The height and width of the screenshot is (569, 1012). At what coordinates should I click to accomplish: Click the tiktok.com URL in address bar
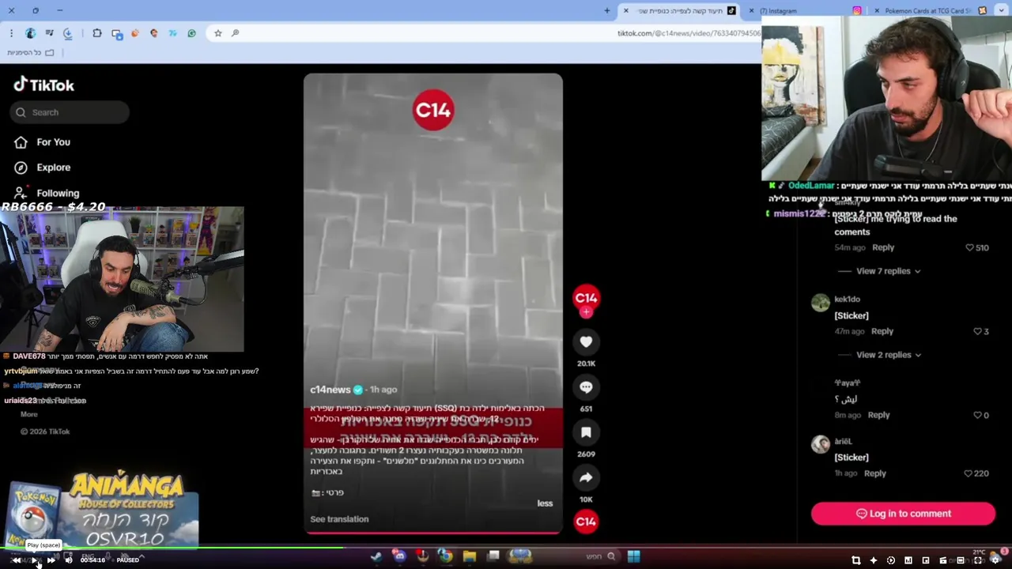(x=688, y=33)
